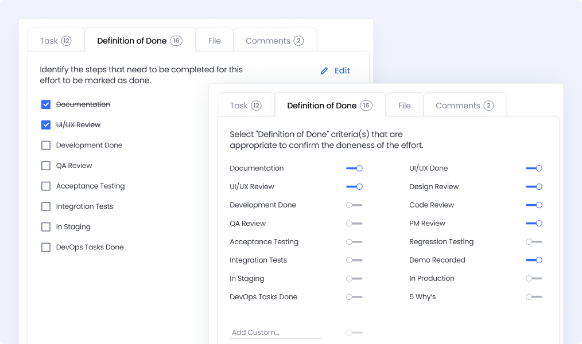
Task: Click the Edit link
Action: [x=342, y=71]
